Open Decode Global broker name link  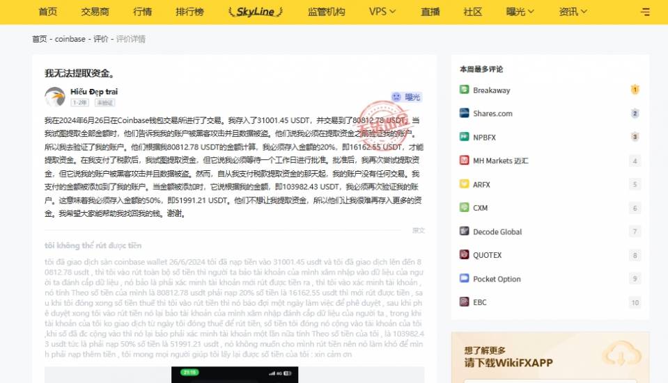(497, 231)
